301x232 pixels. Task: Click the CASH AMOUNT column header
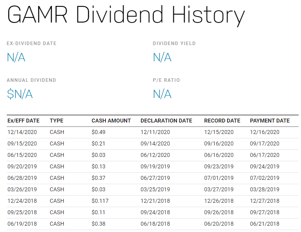click(x=111, y=121)
